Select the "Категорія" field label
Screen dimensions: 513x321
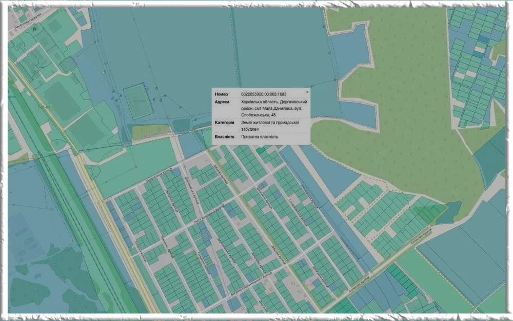point(225,123)
